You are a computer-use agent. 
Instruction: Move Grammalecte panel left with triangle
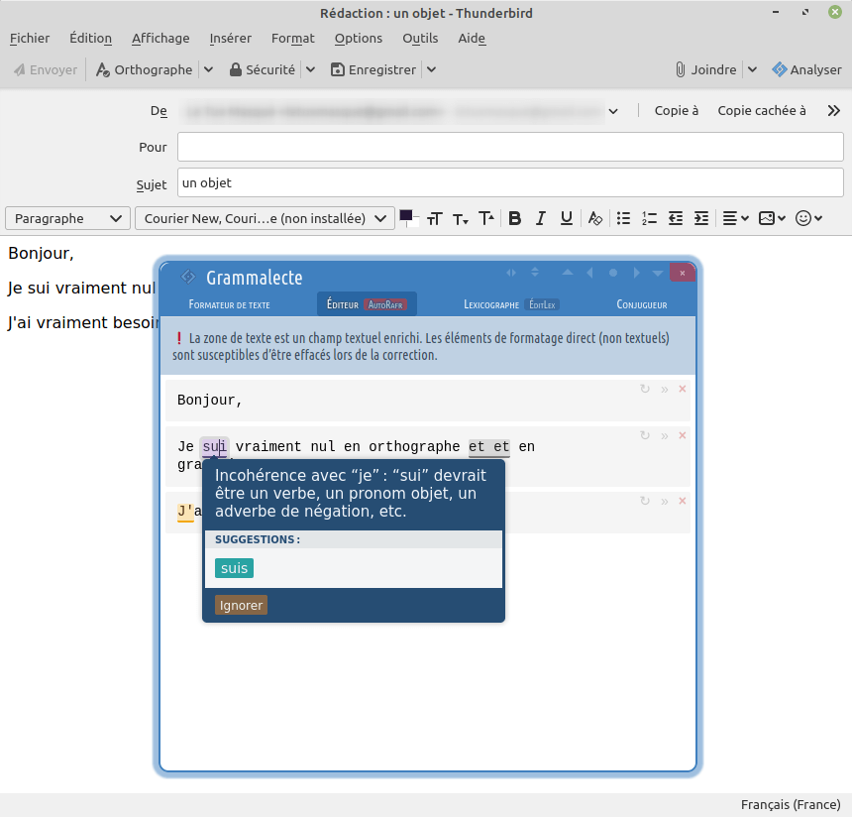tap(590, 273)
